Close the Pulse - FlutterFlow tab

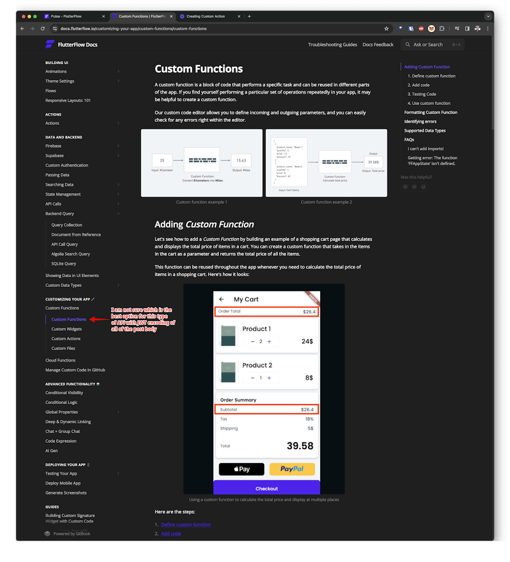click(104, 16)
